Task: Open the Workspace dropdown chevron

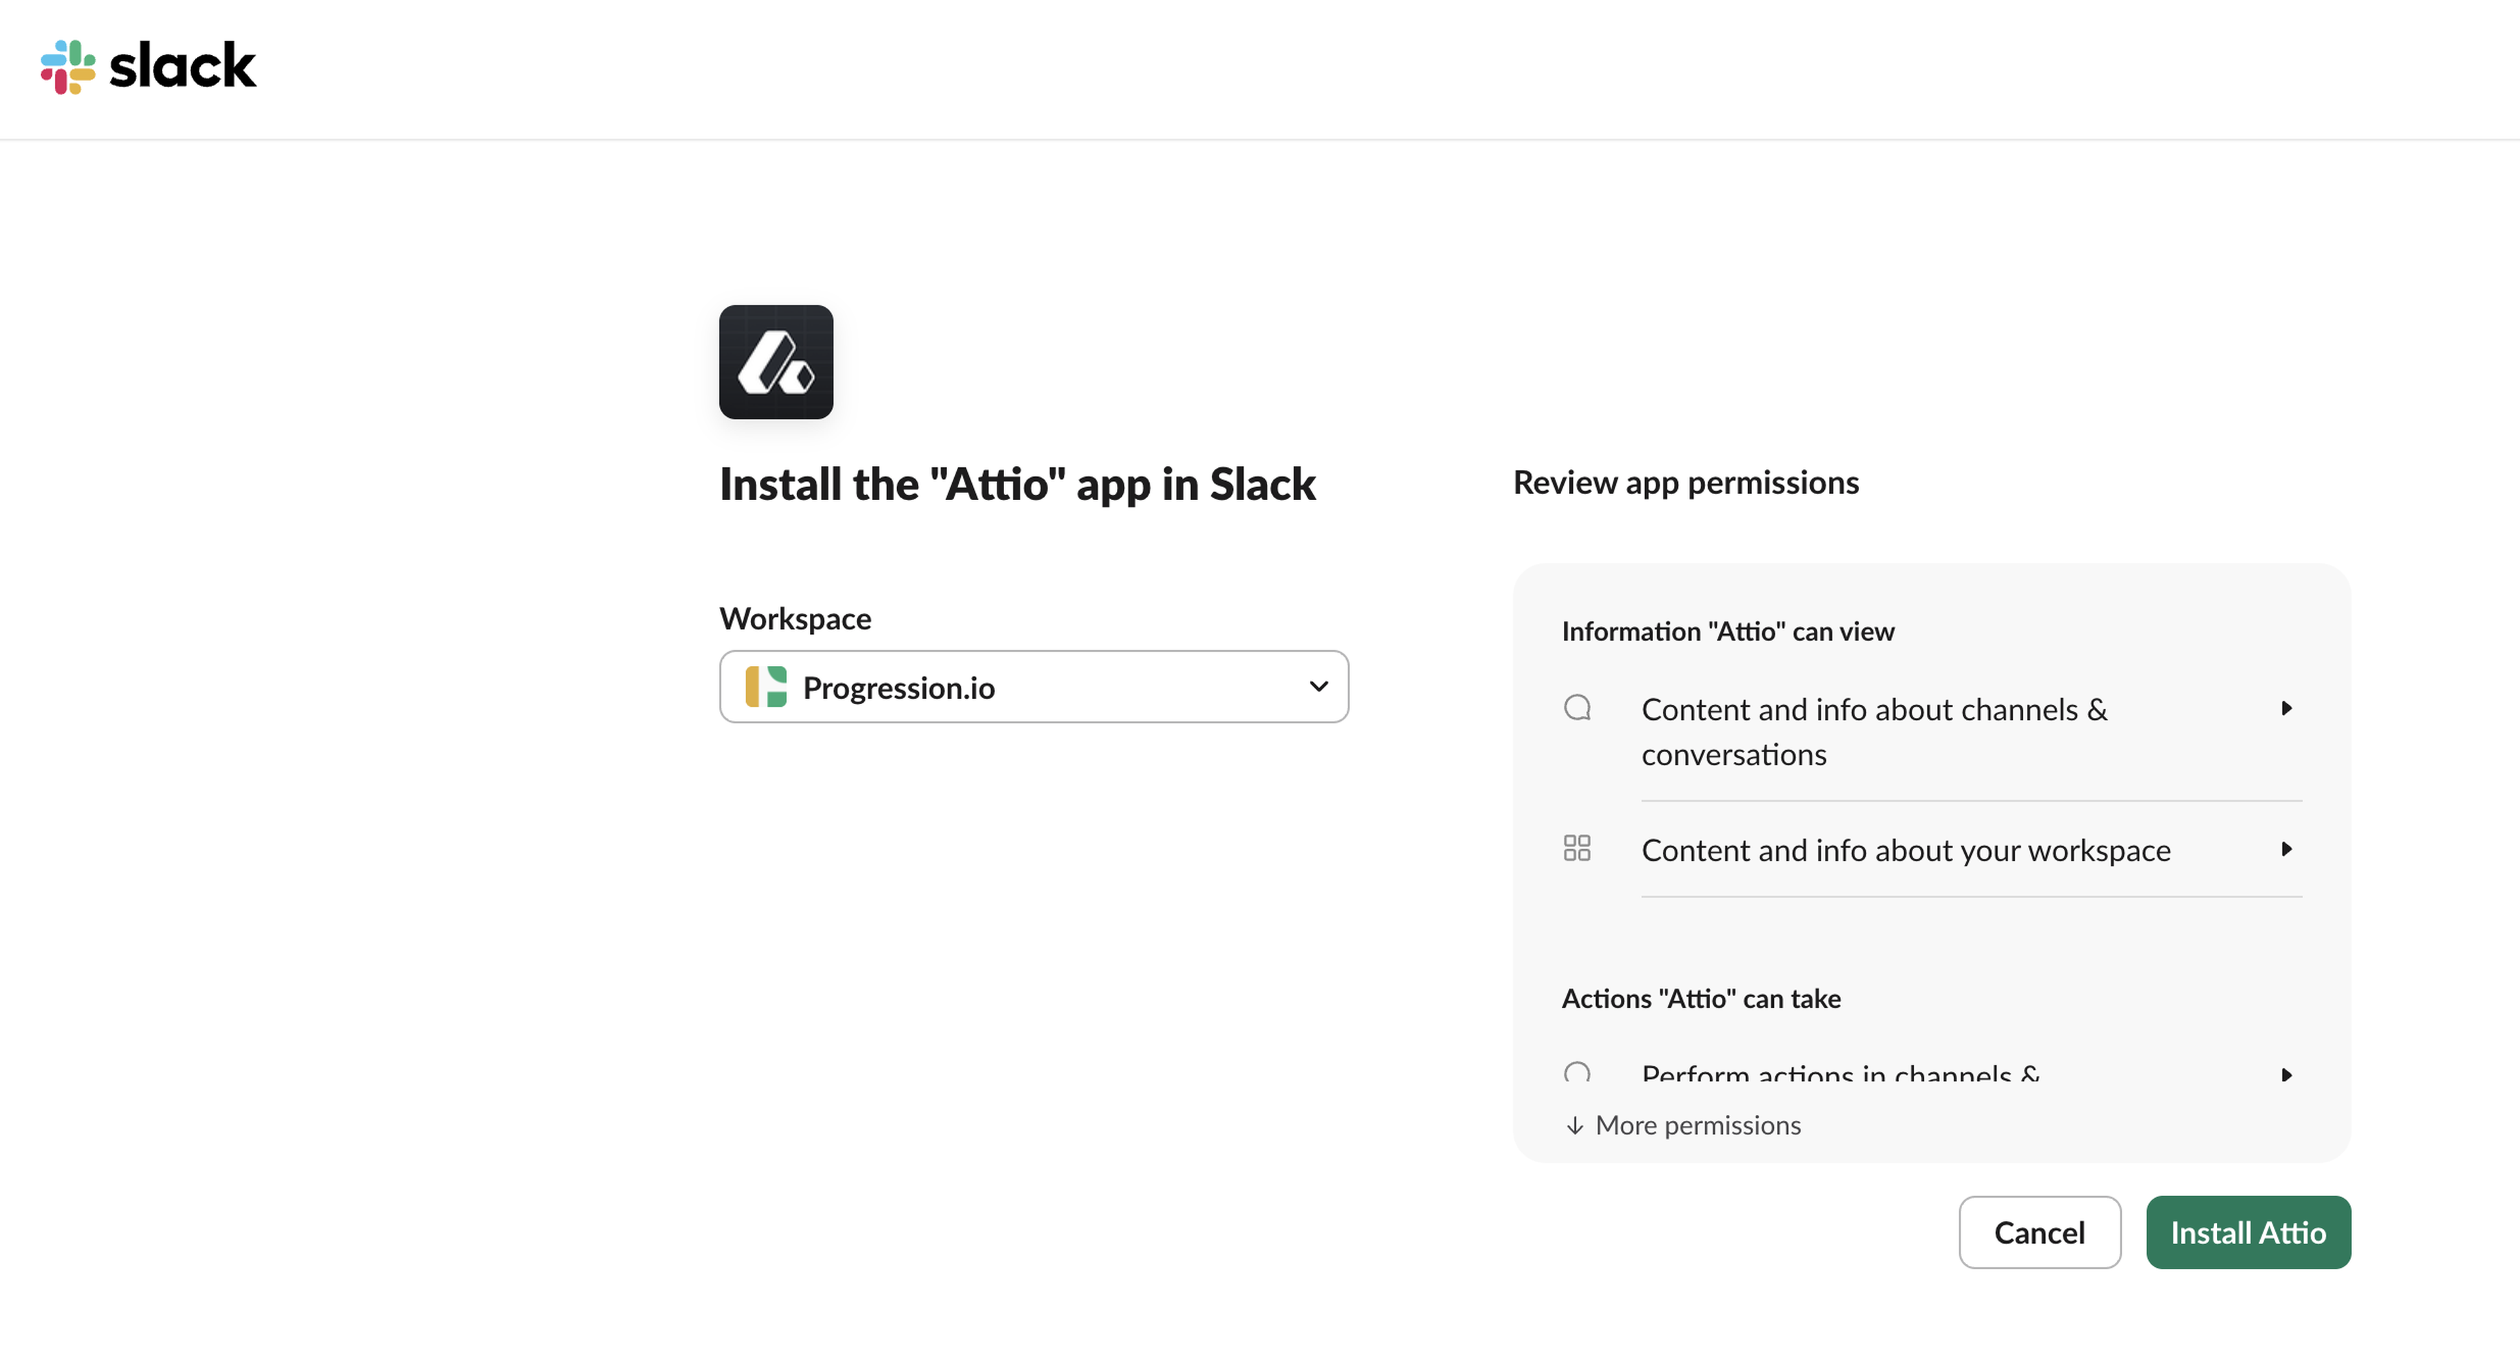Action: [x=1318, y=687]
